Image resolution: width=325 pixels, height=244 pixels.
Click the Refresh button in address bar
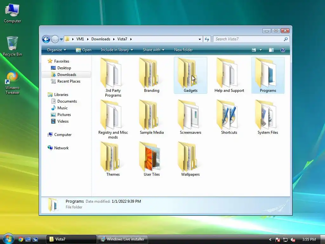(x=207, y=39)
